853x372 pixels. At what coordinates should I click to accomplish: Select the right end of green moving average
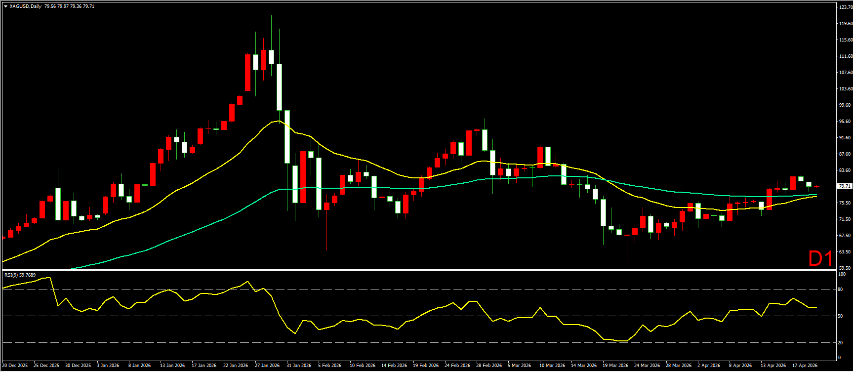816,195
